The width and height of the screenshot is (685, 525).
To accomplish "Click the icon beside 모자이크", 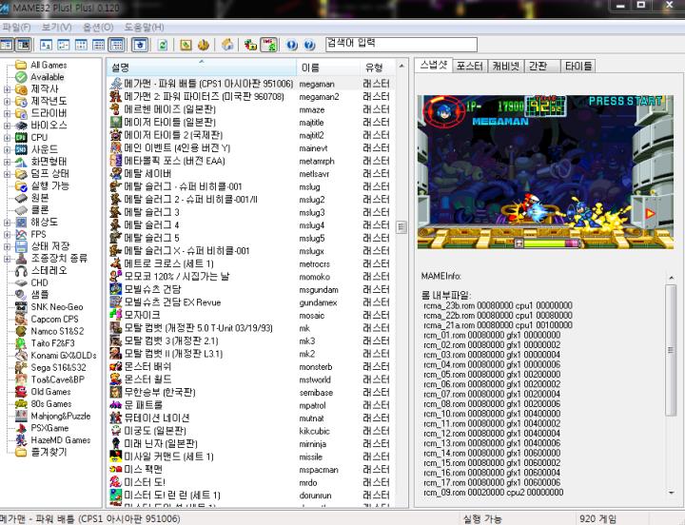I will (x=115, y=315).
